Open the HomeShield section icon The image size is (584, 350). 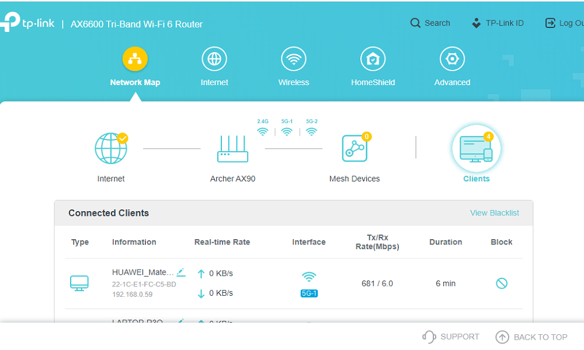373,59
